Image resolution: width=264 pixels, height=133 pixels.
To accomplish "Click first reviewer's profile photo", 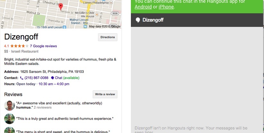I will 9,105.
